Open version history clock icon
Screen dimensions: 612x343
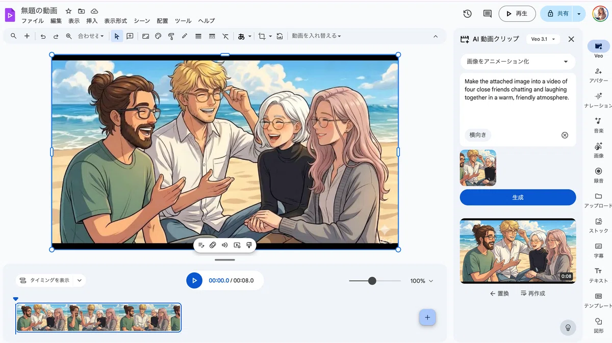coord(467,14)
